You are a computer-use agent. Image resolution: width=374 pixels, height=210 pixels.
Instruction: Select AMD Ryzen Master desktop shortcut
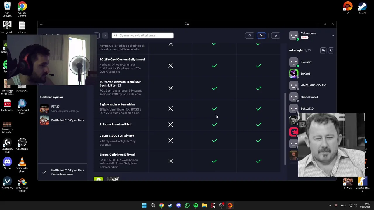point(22,185)
